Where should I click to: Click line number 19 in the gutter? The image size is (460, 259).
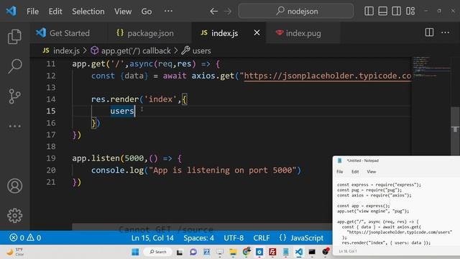tap(51, 158)
